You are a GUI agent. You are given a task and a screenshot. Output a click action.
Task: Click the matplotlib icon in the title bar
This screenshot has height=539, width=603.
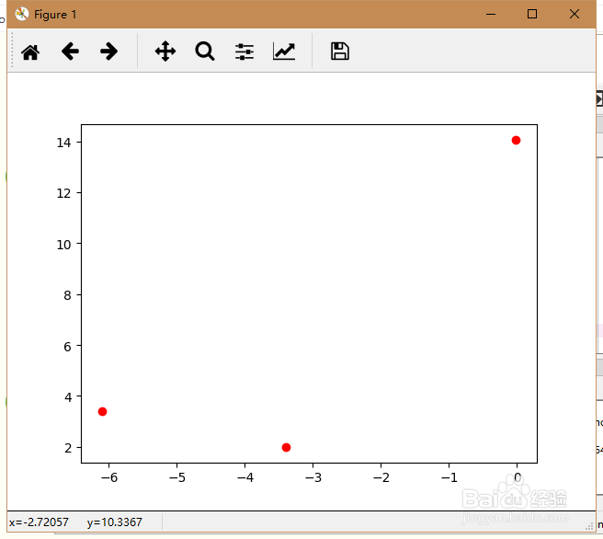click(x=22, y=14)
